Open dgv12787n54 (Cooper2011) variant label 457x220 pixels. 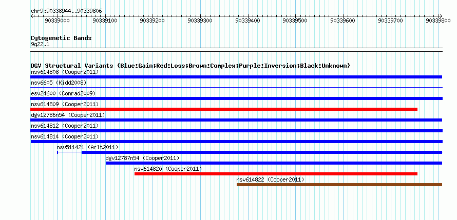(142, 158)
